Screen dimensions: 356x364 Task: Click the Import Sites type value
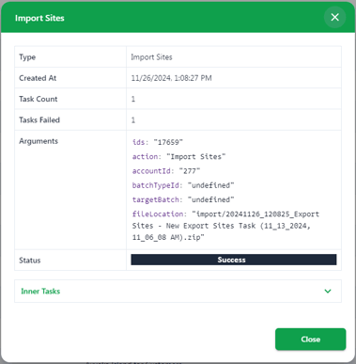151,57
